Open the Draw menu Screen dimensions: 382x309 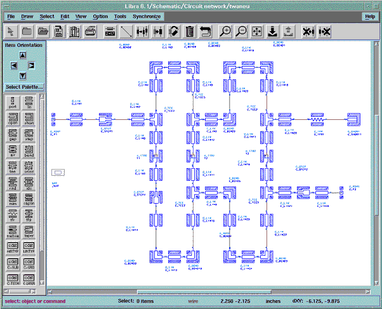pos(27,16)
